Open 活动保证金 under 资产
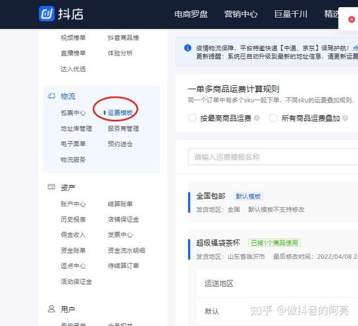 click(76, 282)
